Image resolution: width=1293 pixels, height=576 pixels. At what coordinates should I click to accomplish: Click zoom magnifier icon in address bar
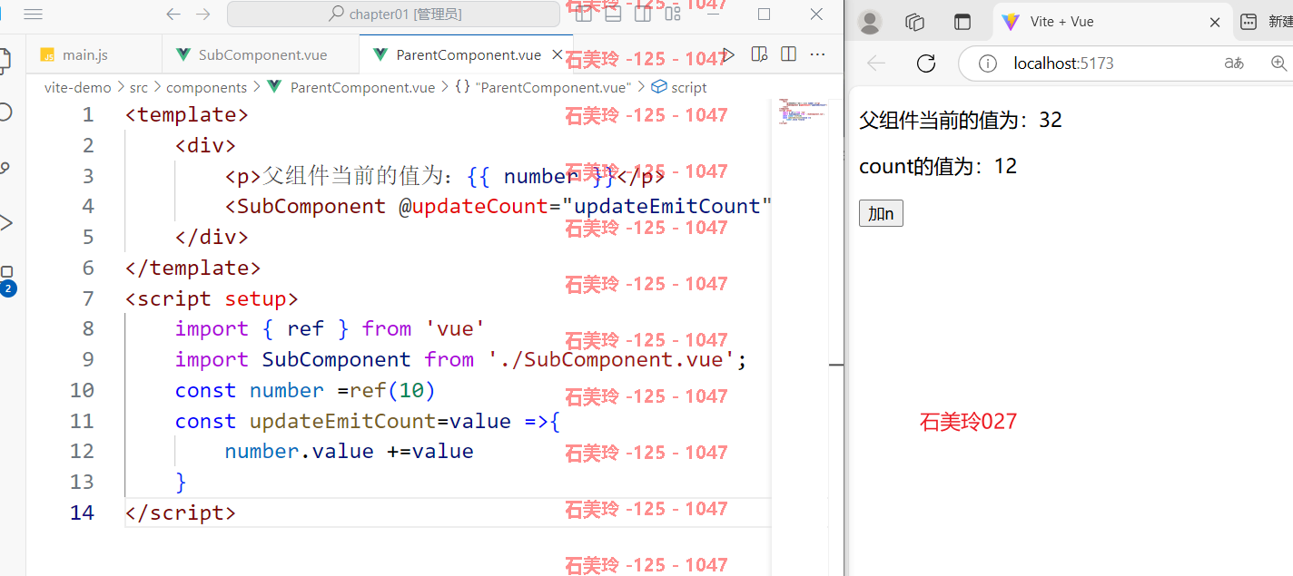1279,63
